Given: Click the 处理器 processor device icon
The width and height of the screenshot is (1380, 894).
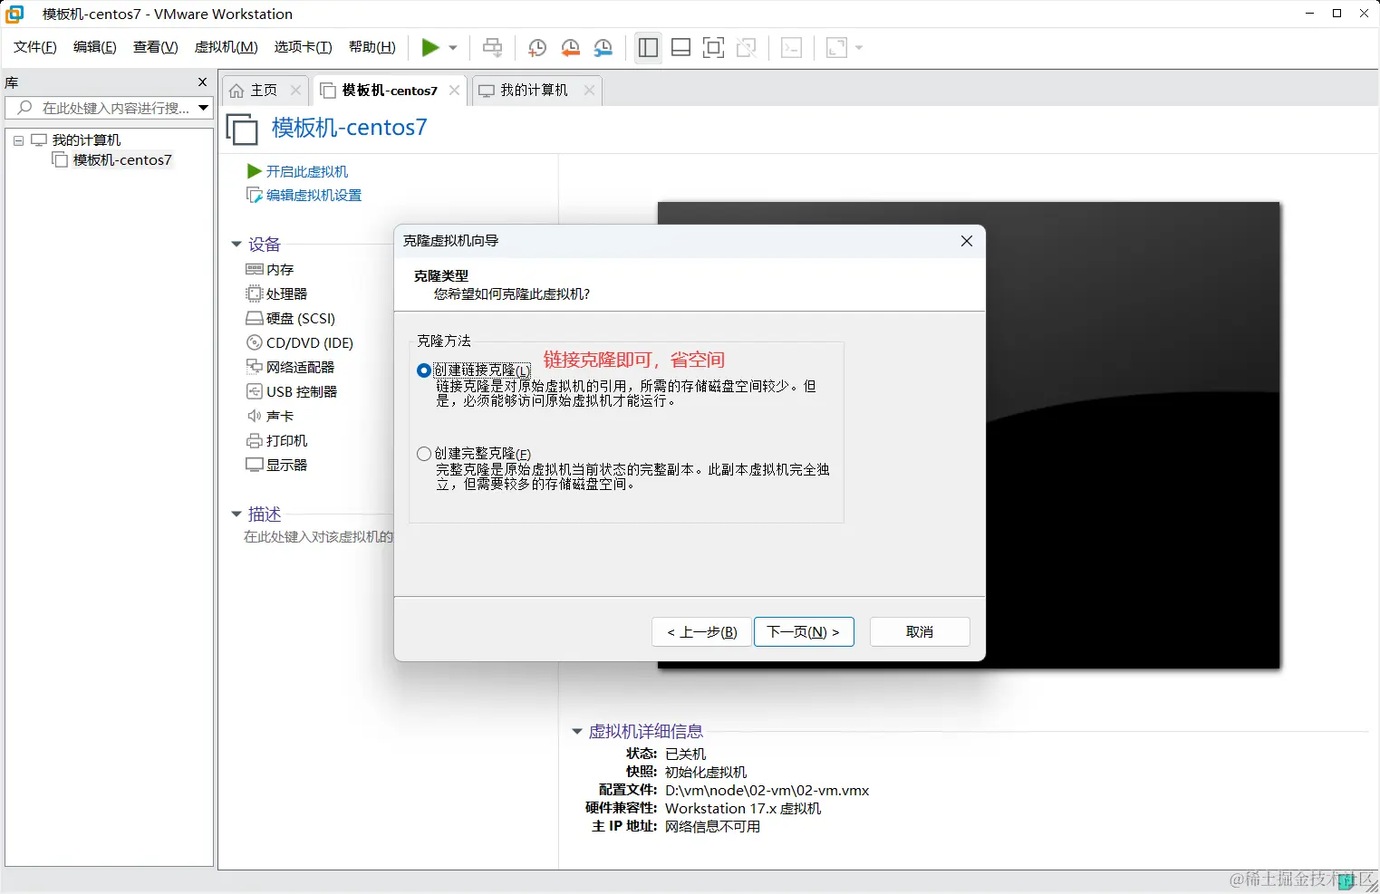Looking at the screenshot, I should 255,293.
